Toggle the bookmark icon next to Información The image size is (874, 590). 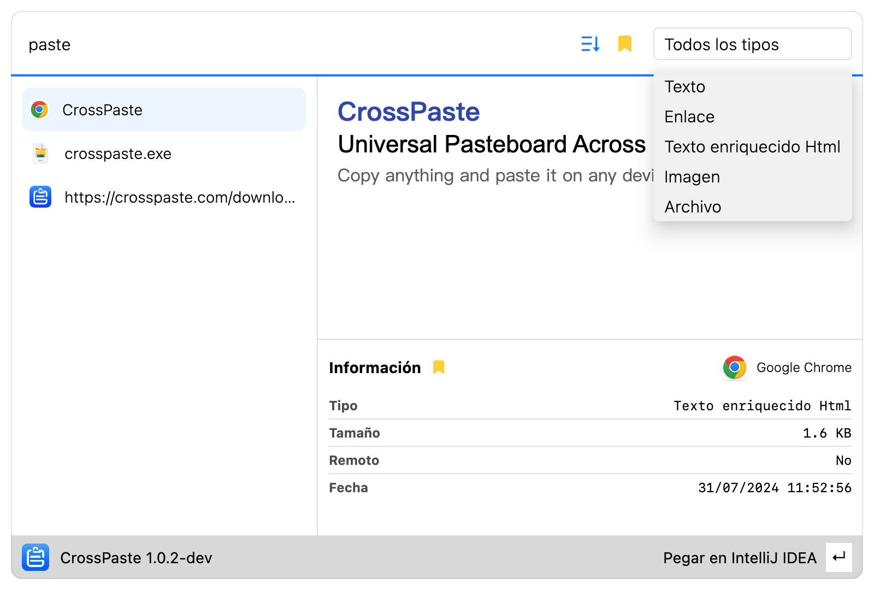pos(439,367)
